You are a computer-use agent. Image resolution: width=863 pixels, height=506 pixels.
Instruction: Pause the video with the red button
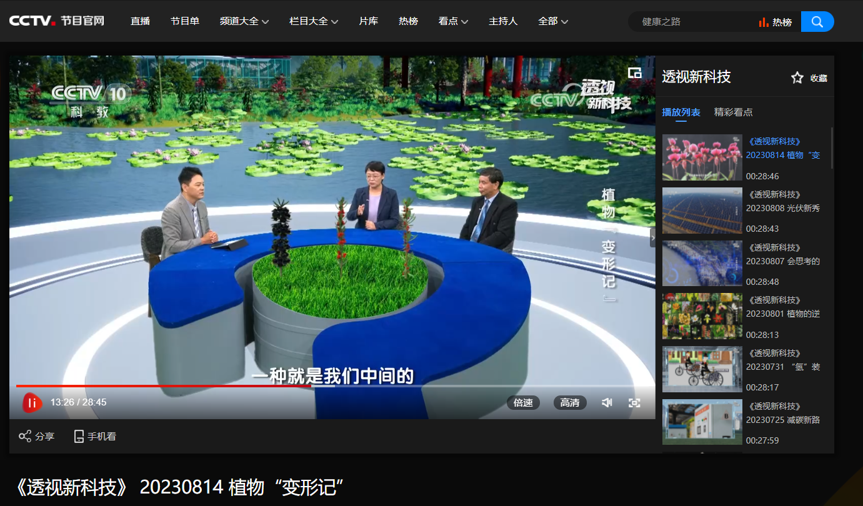[32, 403]
